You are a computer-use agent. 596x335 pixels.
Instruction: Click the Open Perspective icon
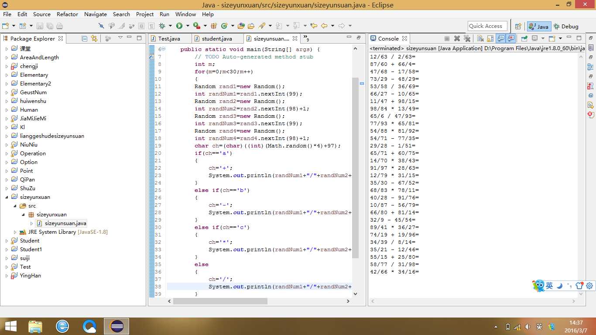coord(518,26)
